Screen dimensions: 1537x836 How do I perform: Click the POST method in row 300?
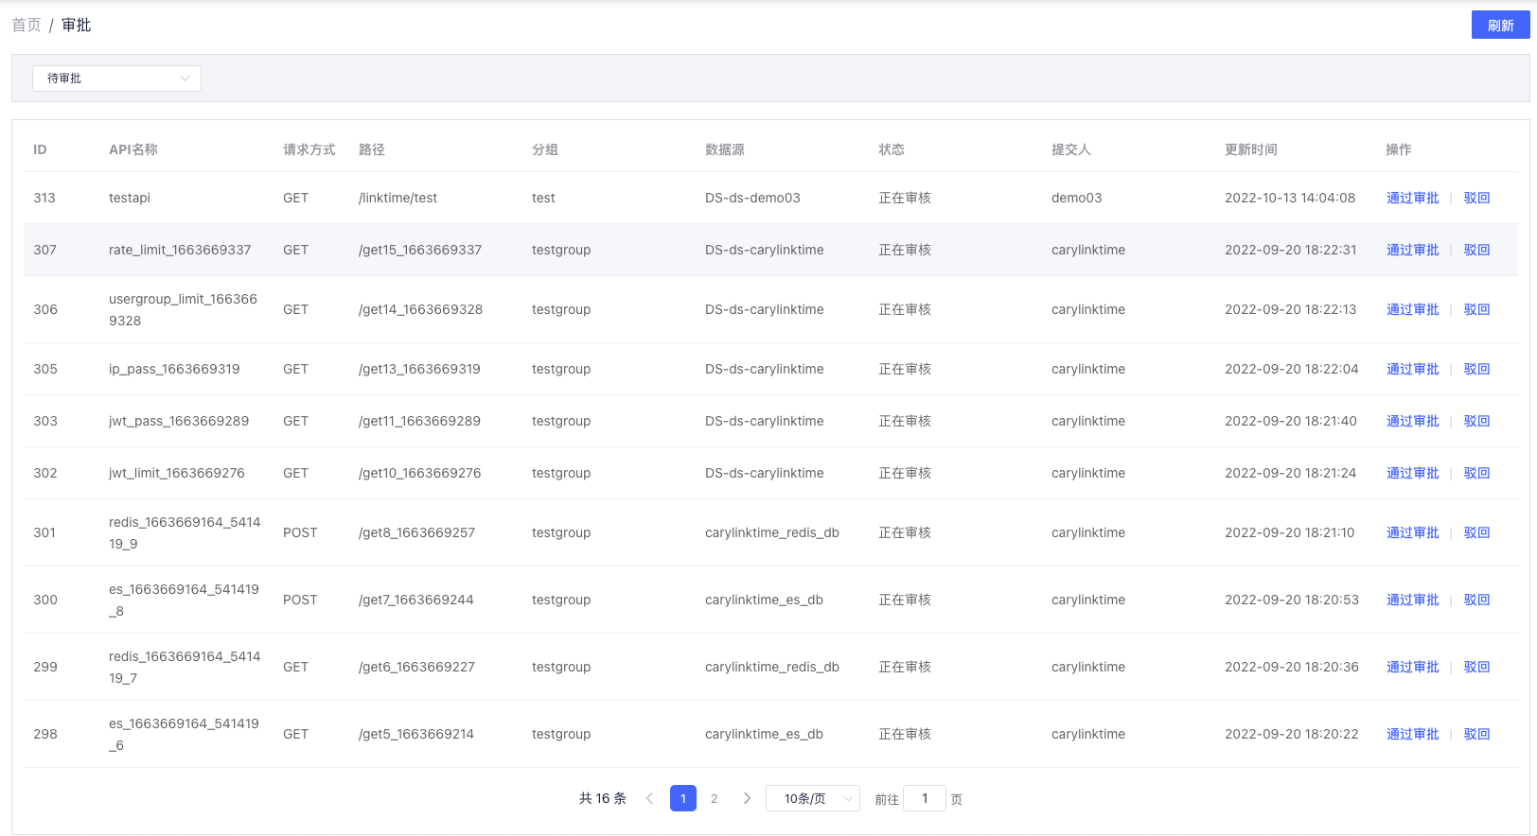click(300, 600)
